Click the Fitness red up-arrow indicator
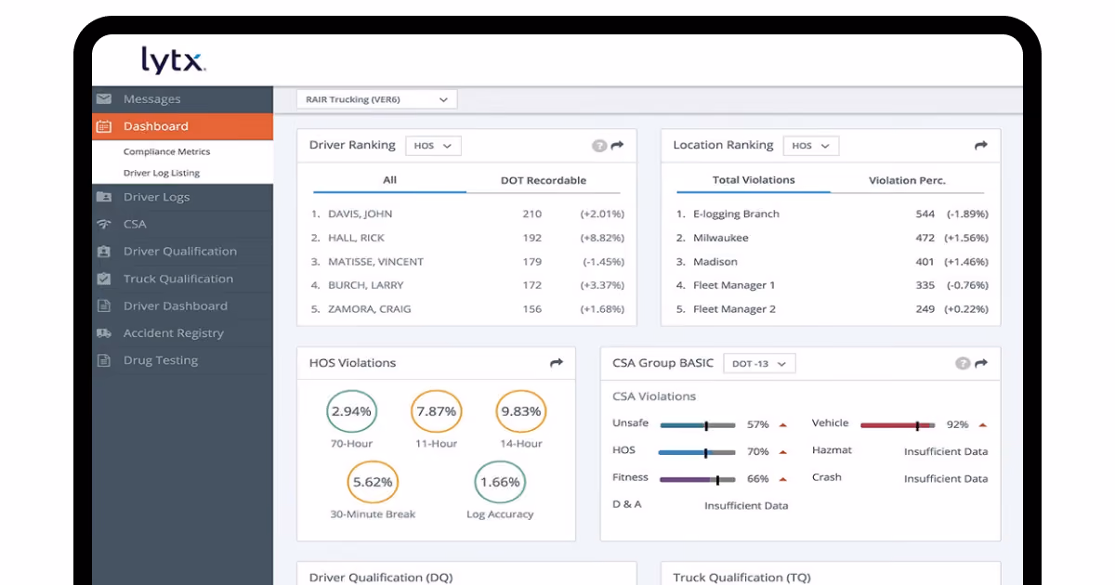This screenshot has width=1115, height=585. coord(782,479)
